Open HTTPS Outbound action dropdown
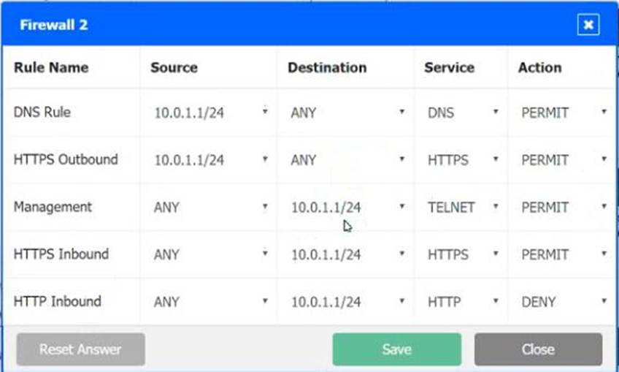 pos(564,160)
